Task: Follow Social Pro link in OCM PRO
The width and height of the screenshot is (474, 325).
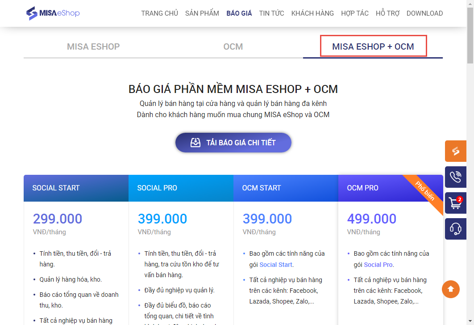Action: [378, 265]
